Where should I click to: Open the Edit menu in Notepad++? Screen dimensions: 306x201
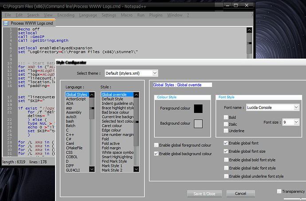(19, 15)
